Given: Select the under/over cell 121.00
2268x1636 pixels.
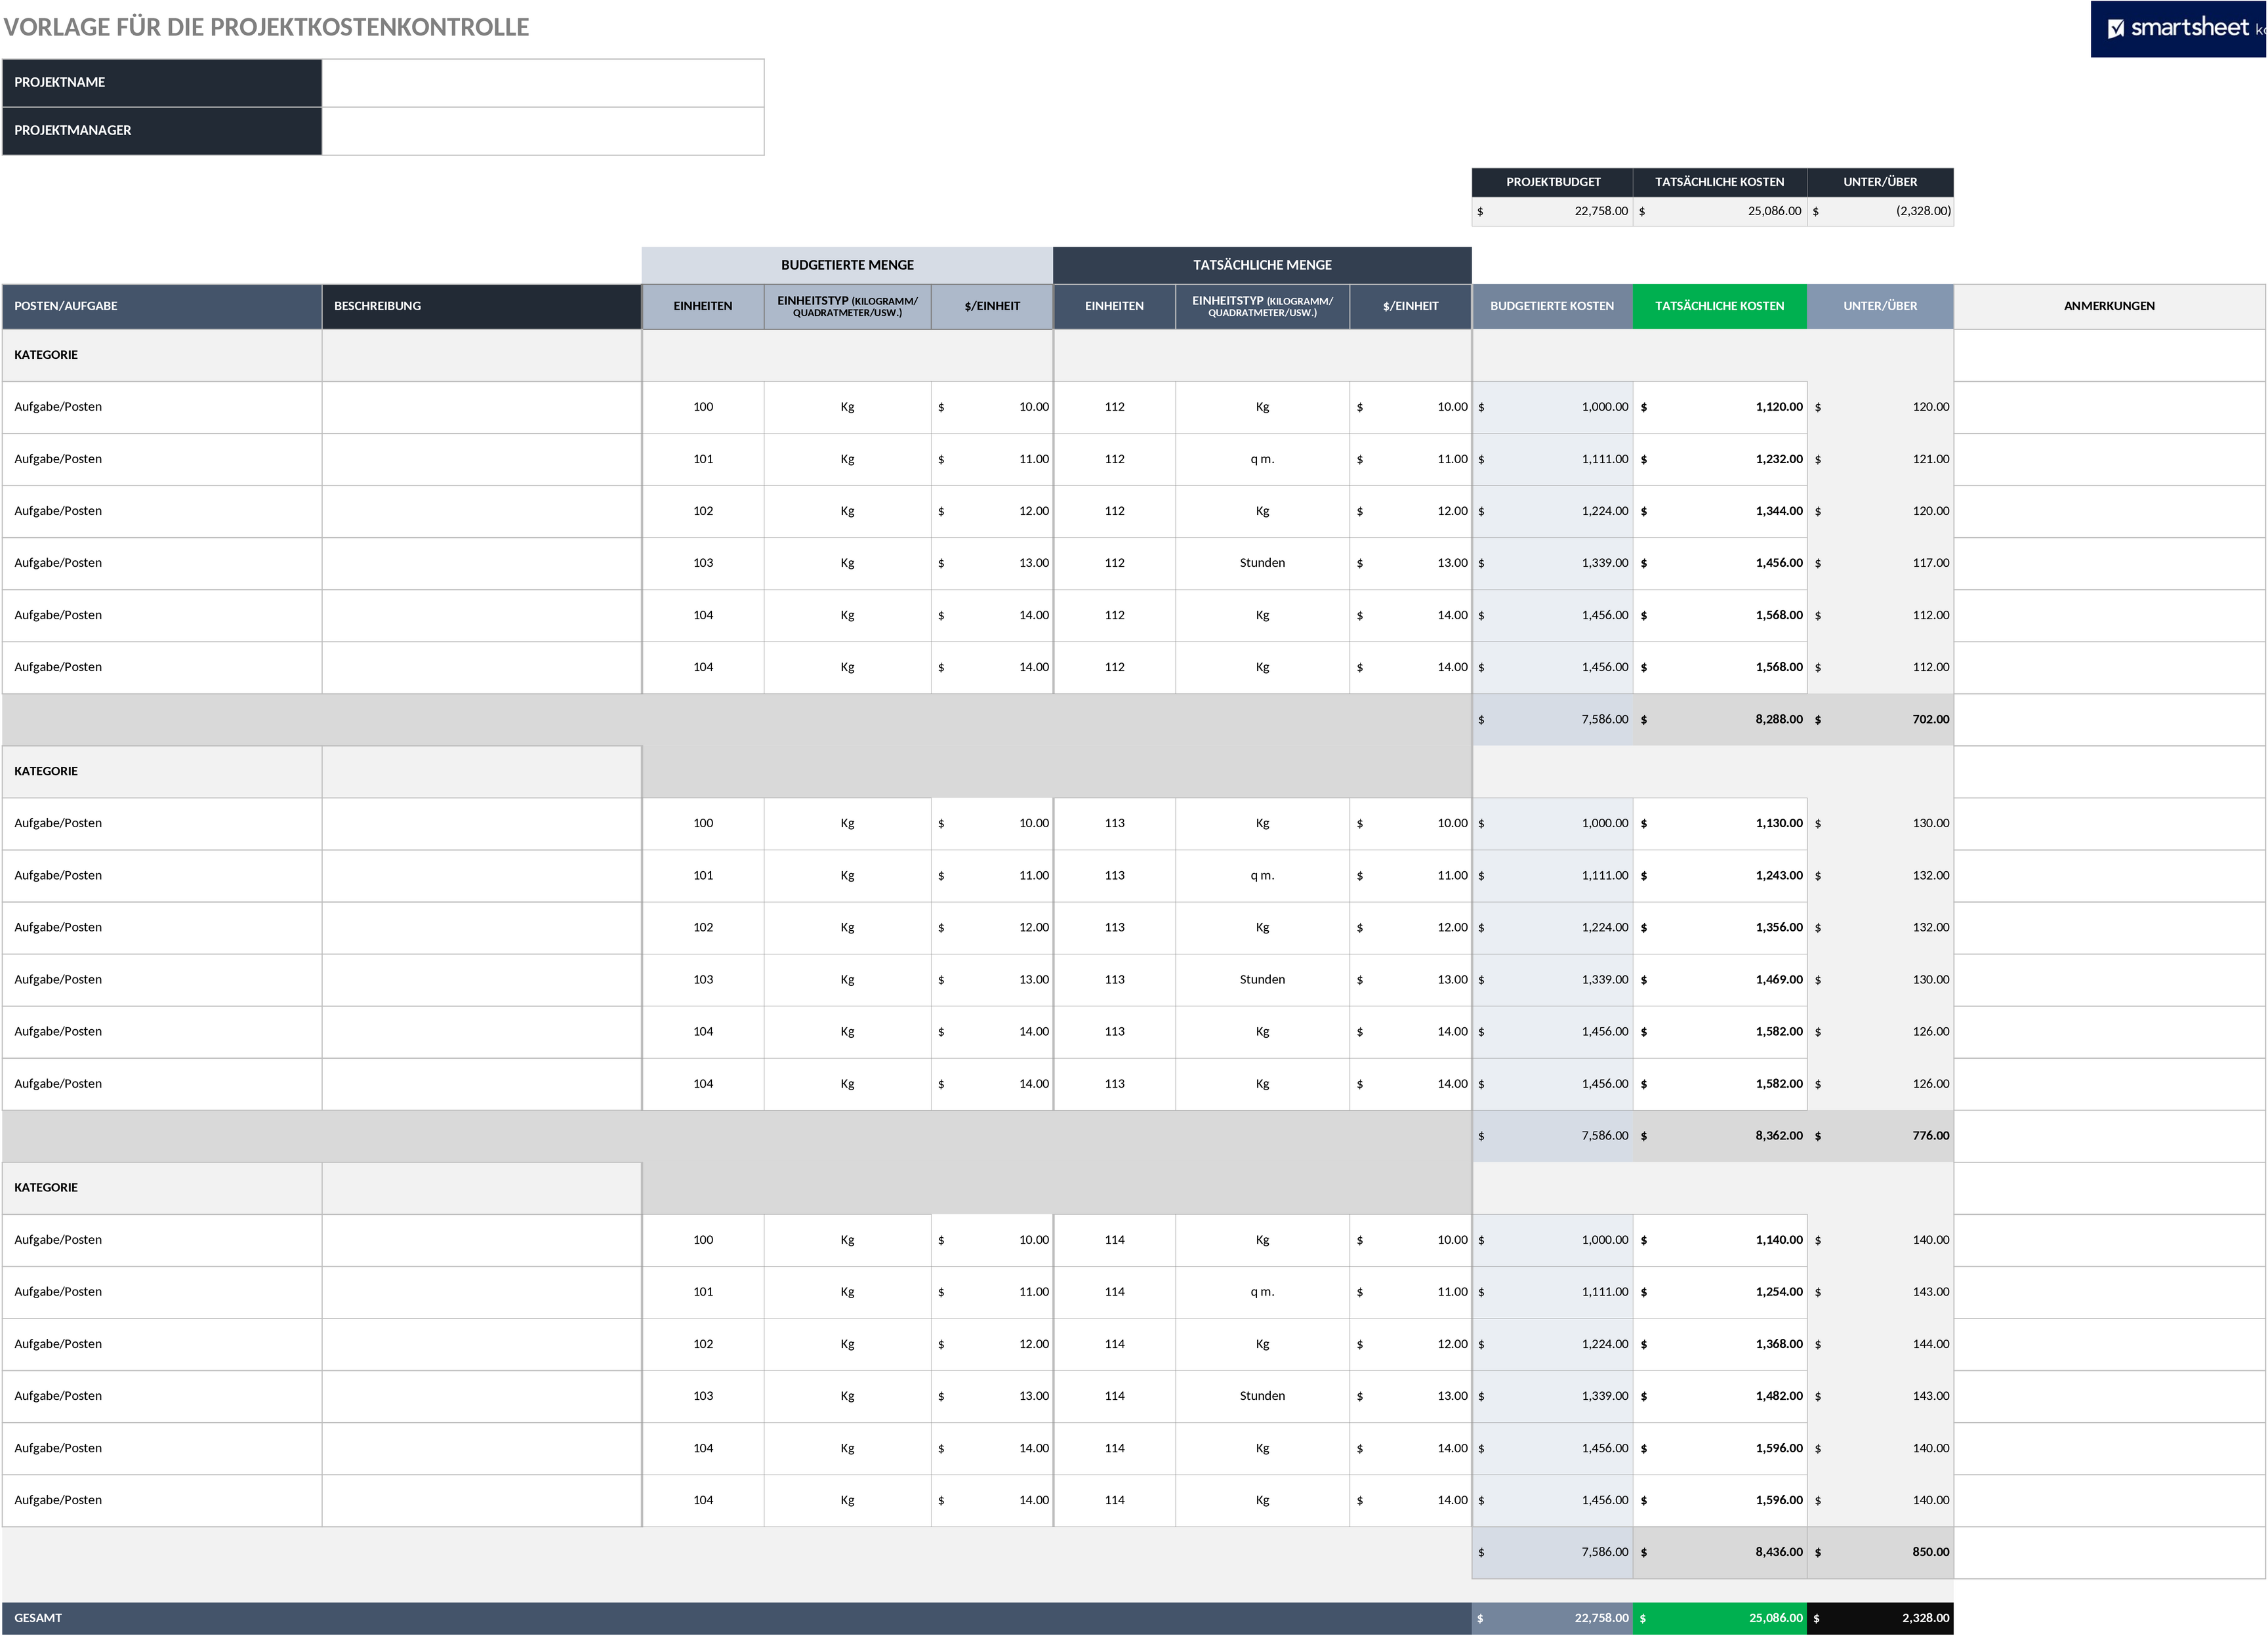Looking at the screenshot, I should tap(1880, 459).
